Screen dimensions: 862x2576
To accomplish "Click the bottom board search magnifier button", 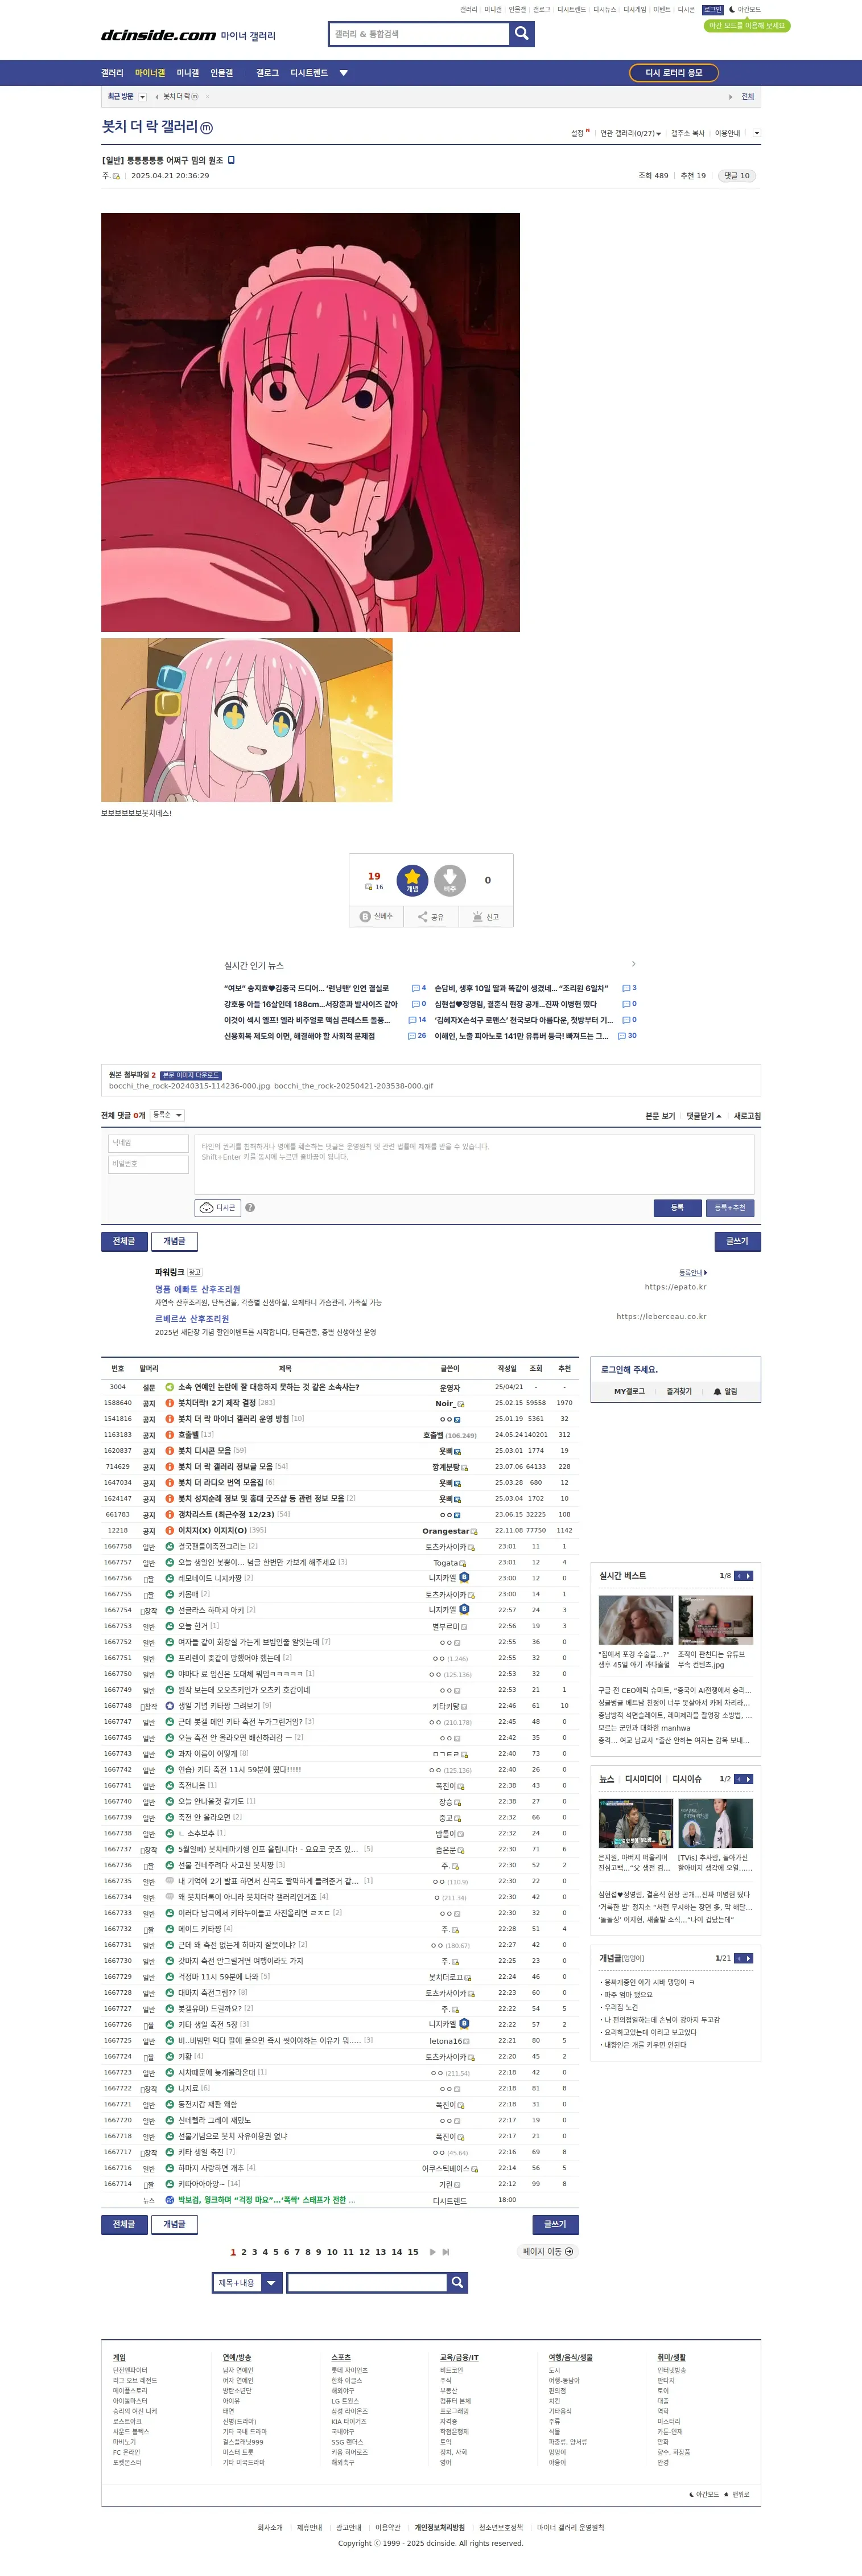I will [x=457, y=2282].
